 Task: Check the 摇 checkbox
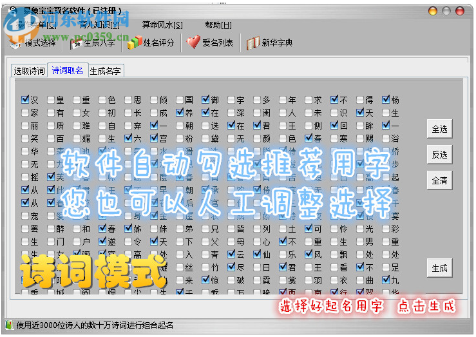point(25,177)
